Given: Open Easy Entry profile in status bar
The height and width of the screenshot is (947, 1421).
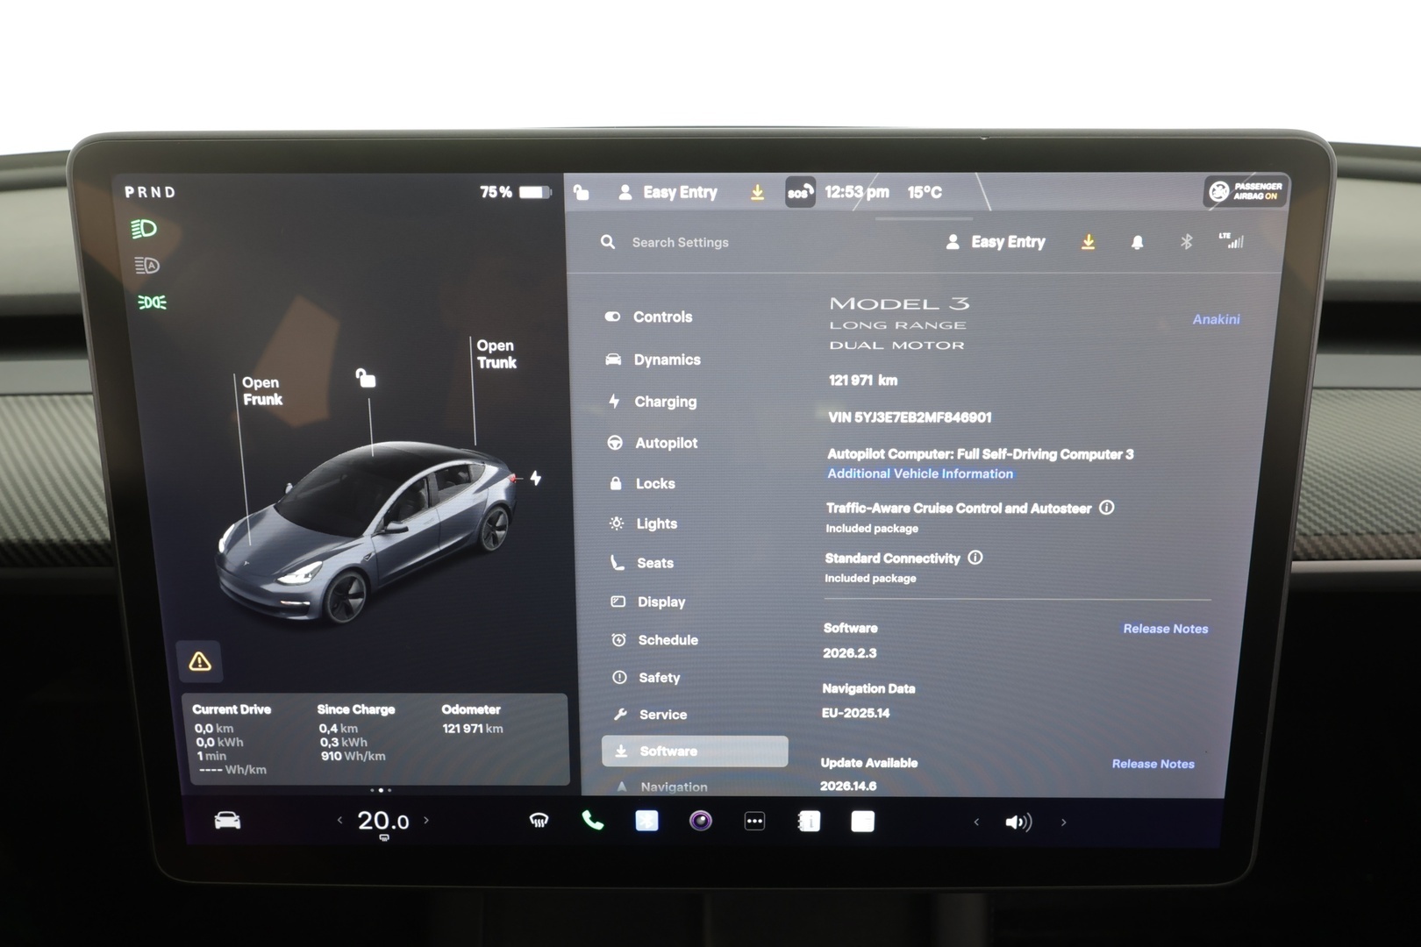Looking at the screenshot, I should point(668,192).
